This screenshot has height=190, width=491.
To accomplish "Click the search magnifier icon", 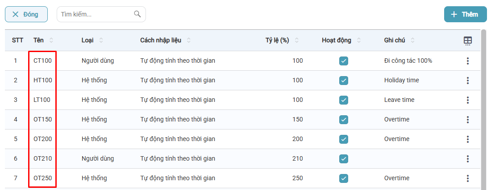I will (137, 14).
